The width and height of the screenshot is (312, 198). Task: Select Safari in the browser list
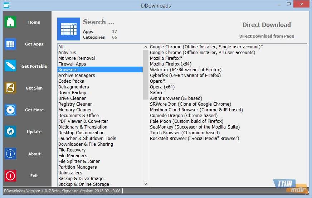point(156,93)
